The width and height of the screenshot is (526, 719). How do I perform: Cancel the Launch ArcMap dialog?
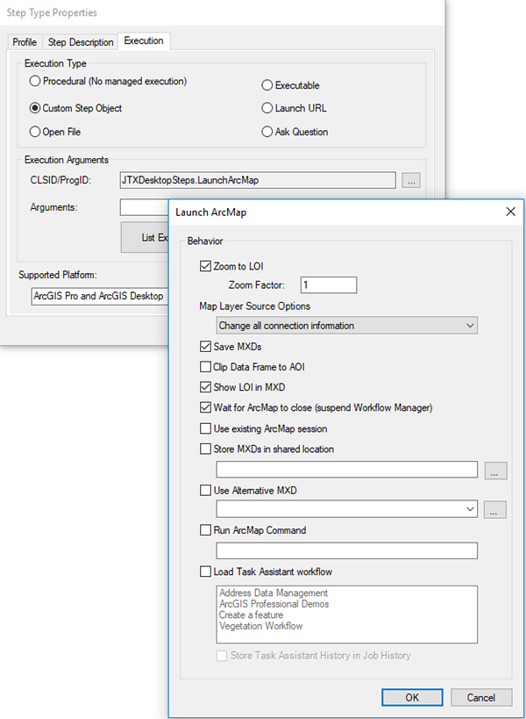click(x=481, y=697)
